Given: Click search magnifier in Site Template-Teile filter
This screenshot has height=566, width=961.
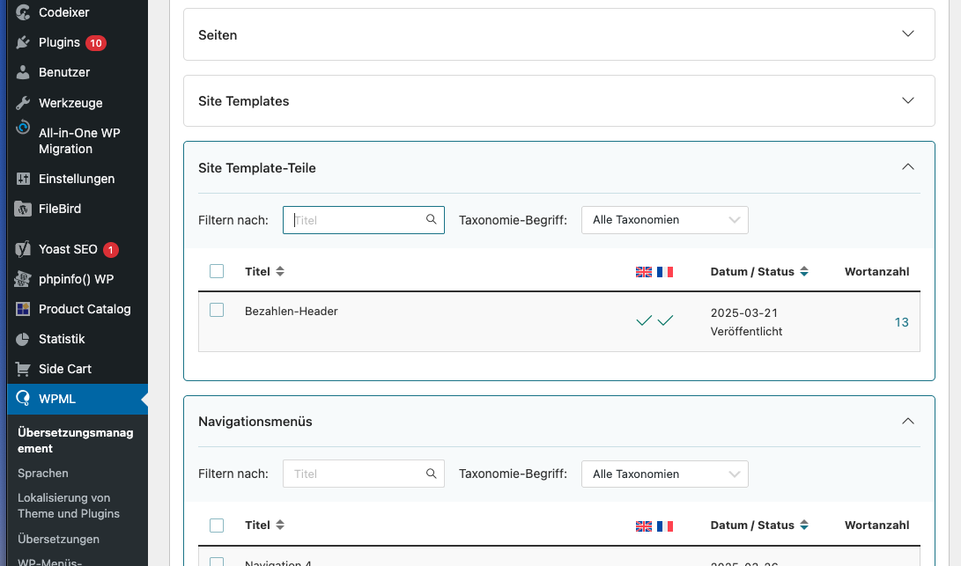Looking at the screenshot, I should (x=432, y=219).
